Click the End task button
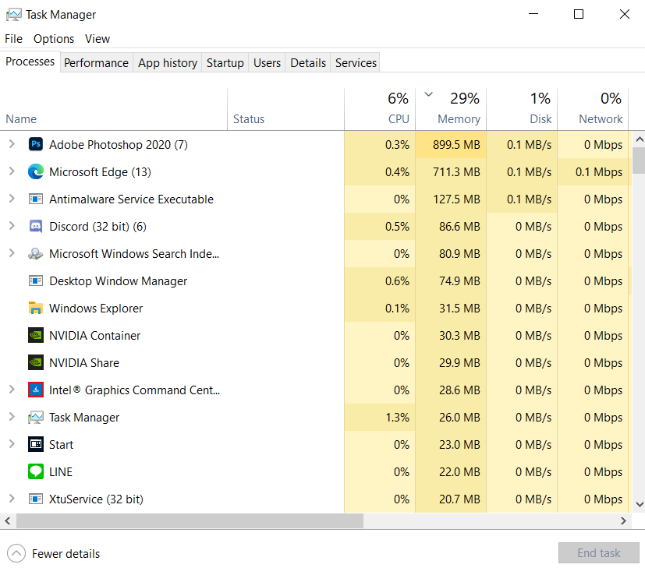Image resolution: width=645 pixels, height=575 pixels. [598, 553]
